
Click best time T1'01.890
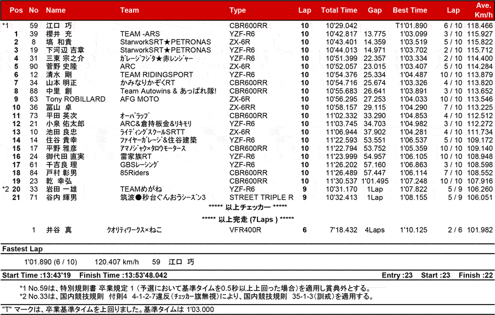coord(411,25)
